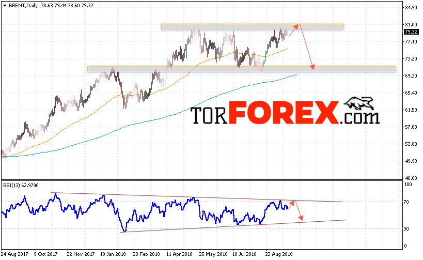The image size is (423, 260).
Task: Click the 46.00 price axis label
Action: [411, 178]
